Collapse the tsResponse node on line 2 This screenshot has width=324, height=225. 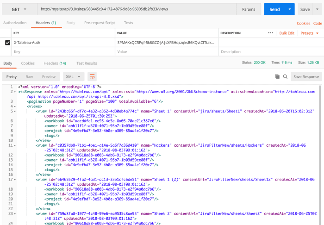tap(15, 92)
